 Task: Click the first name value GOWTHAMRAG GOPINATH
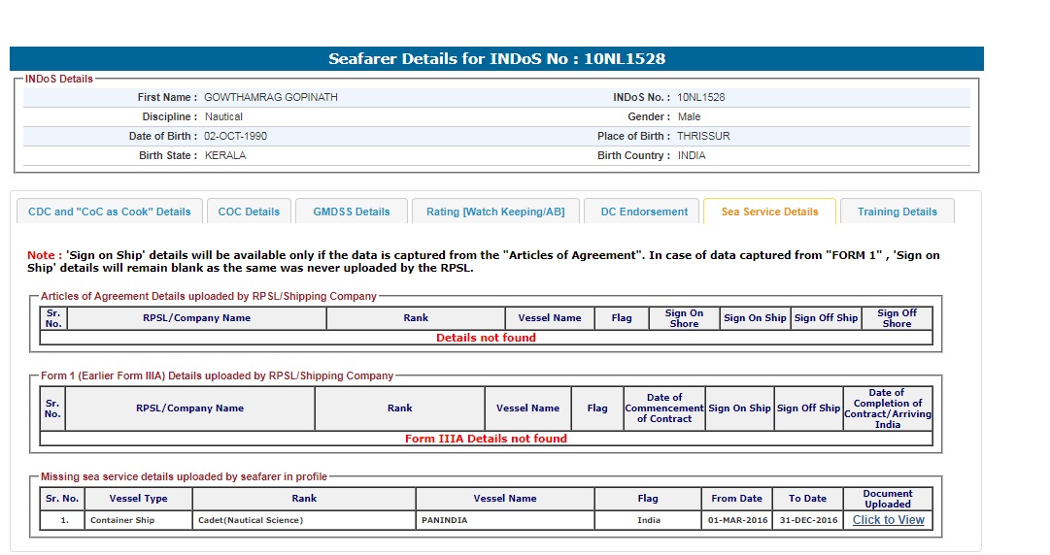pos(271,98)
